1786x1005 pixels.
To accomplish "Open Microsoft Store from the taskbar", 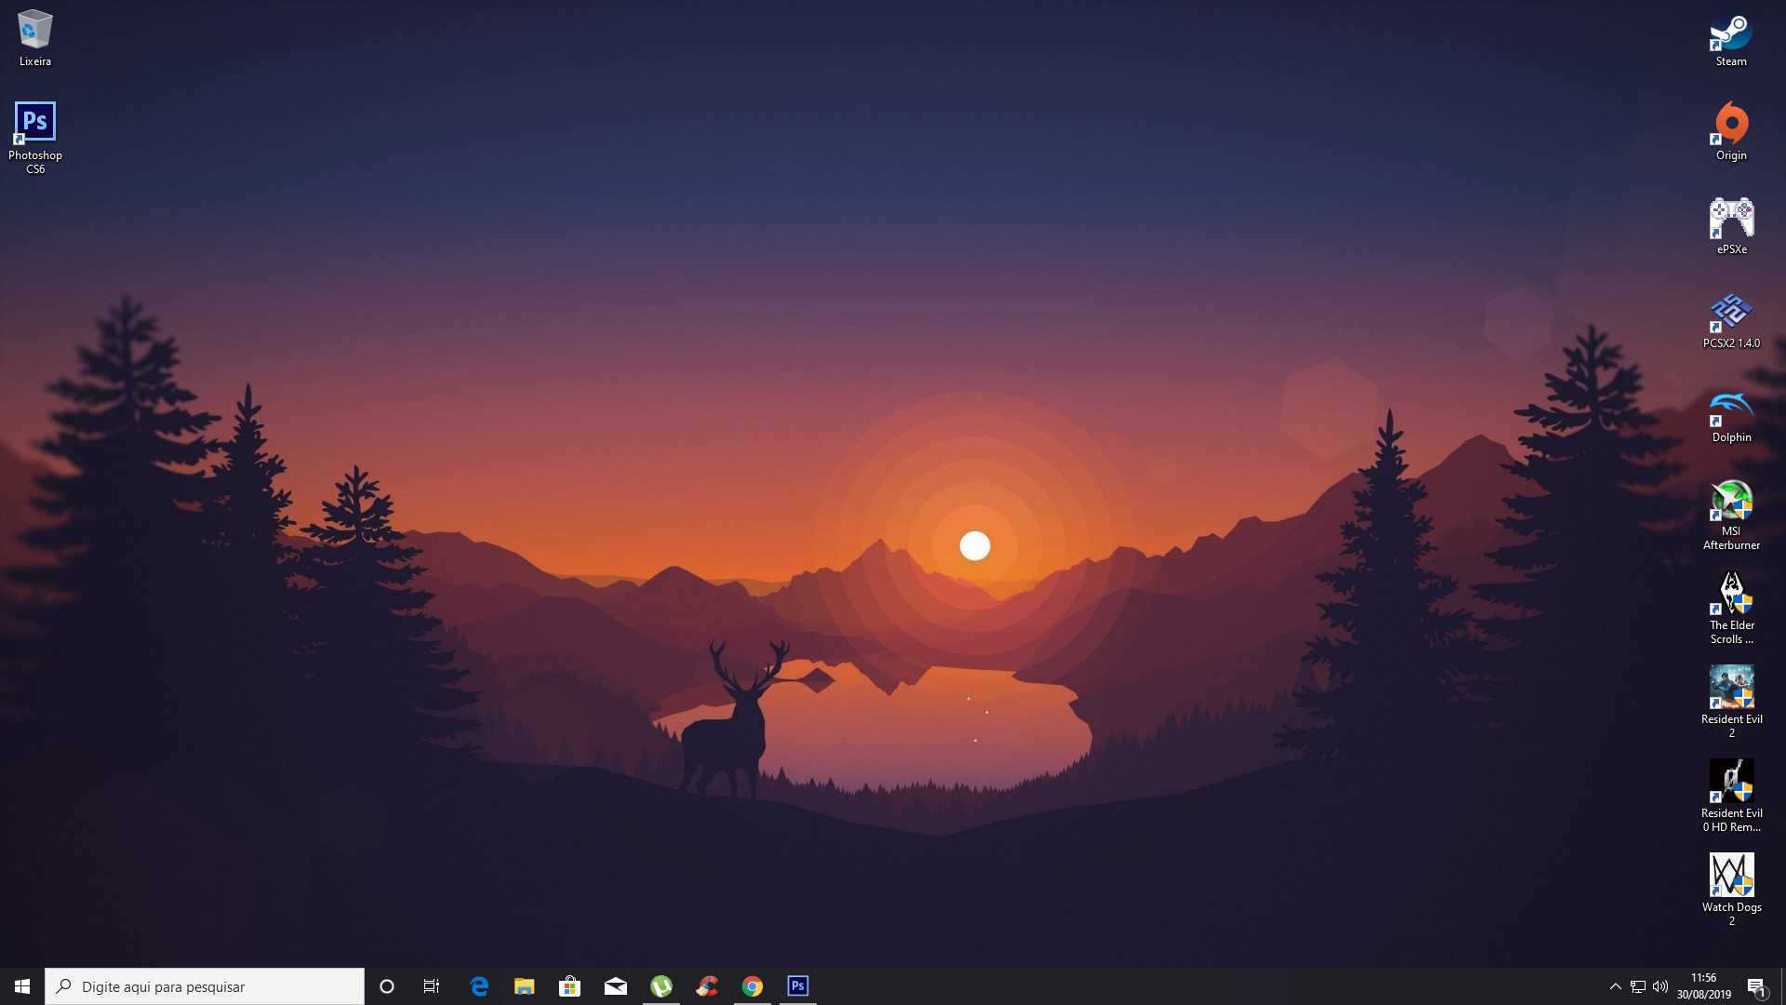I will coord(570,986).
